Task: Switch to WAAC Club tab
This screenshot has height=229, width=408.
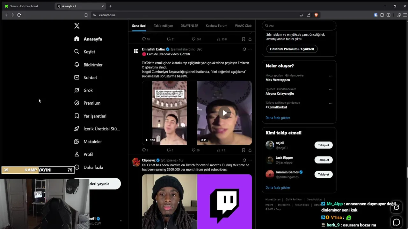Action: click(243, 26)
